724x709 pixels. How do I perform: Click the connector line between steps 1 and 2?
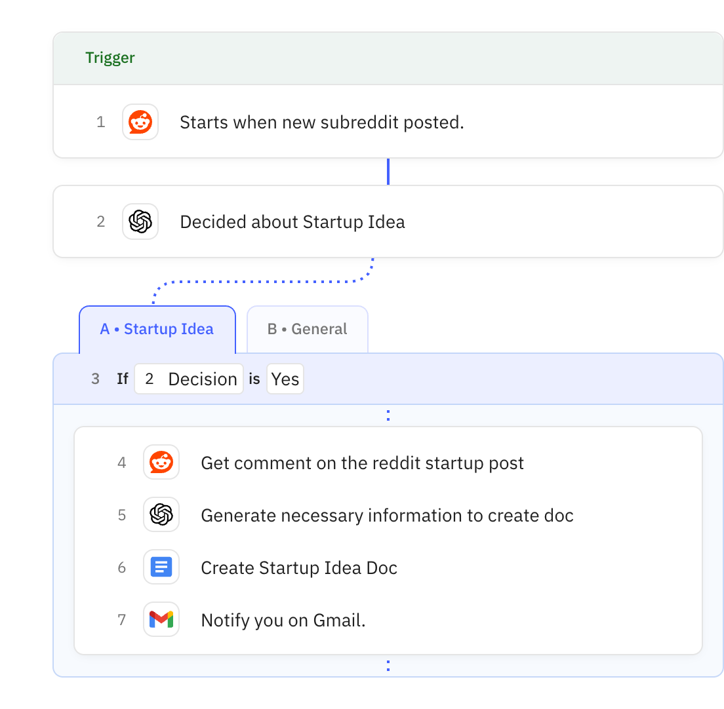click(388, 172)
